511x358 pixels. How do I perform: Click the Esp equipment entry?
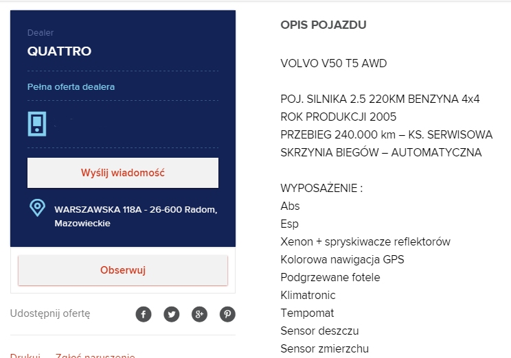pyautogui.click(x=289, y=224)
